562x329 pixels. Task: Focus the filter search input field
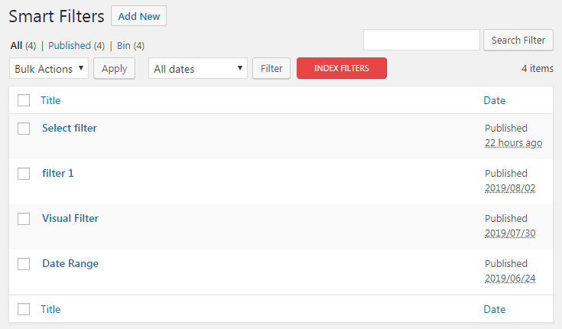click(421, 40)
